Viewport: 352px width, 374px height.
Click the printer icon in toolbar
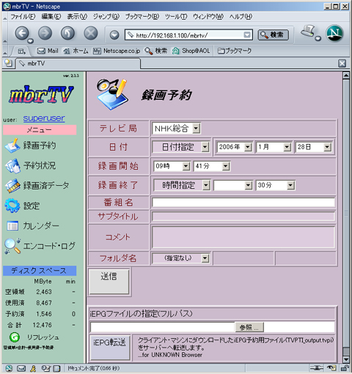[309, 31]
